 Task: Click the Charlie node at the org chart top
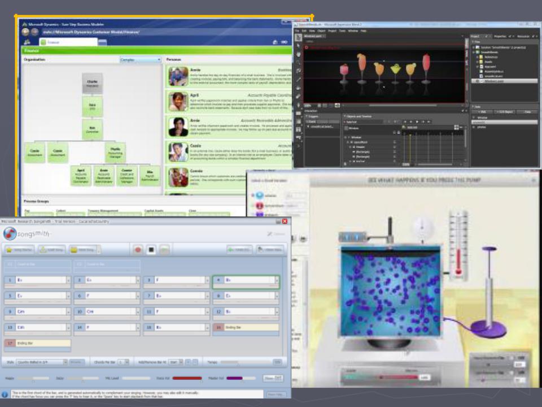[x=92, y=84]
